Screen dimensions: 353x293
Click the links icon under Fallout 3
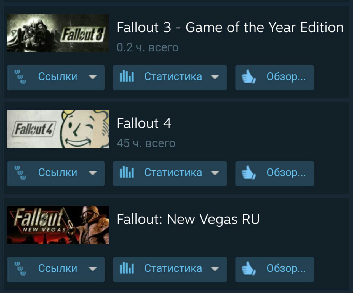[20, 77]
